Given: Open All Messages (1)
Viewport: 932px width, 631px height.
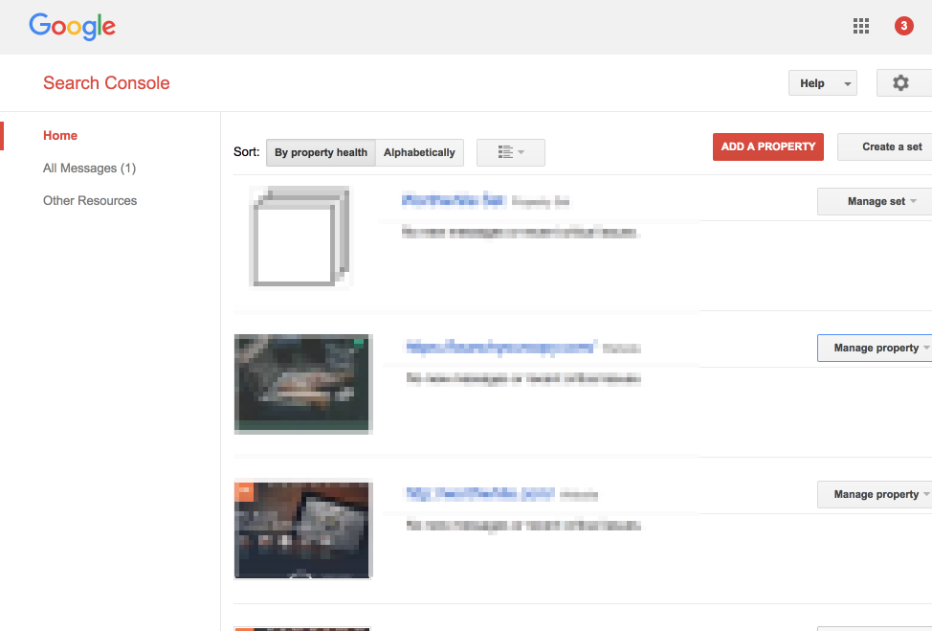Looking at the screenshot, I should point(89,169).
